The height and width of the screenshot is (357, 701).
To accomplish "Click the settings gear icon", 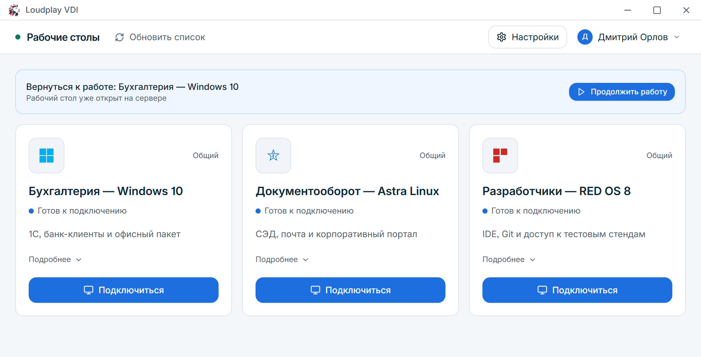I will pyautogui.click(x=502, y=37).
